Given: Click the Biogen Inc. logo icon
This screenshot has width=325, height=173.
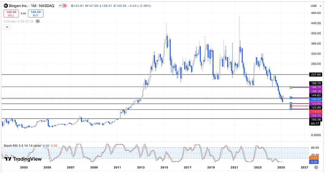Looking at the screenshot, I should point(6,6).
